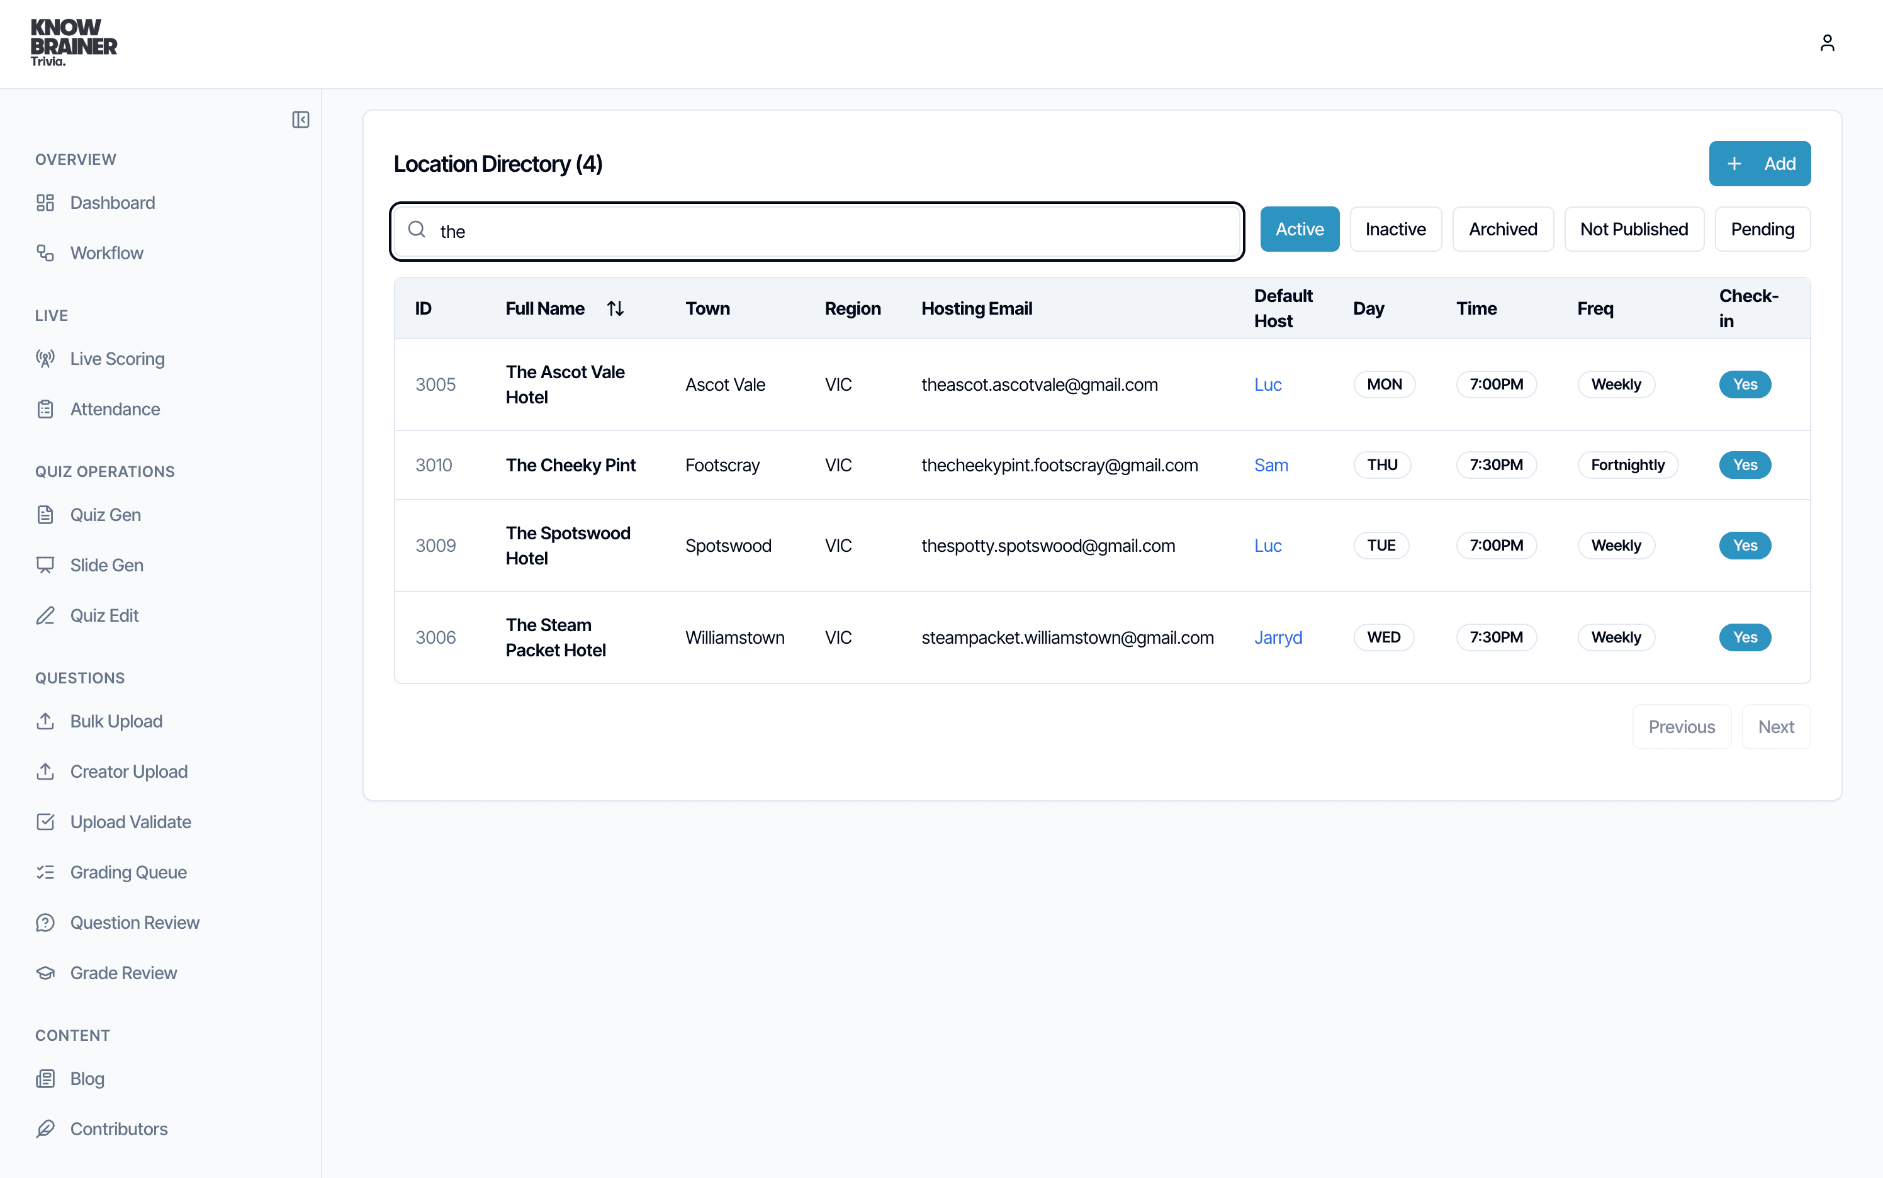Click ID 3010 cell
1883x1178 pixels.
pos(433,465)
